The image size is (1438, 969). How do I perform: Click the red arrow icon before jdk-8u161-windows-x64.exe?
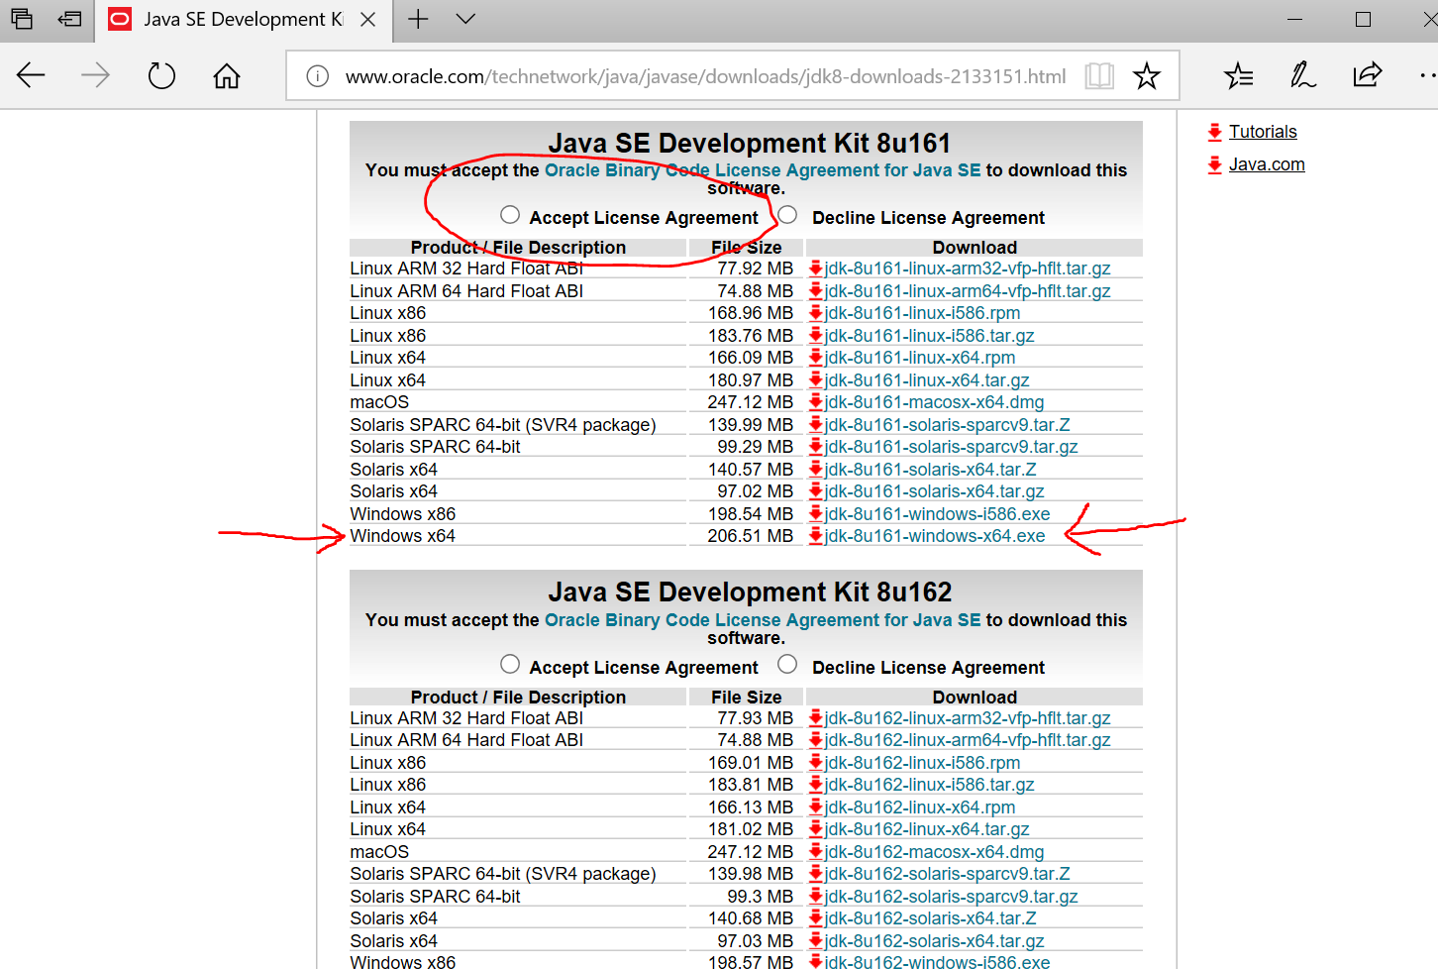click(x=816, y=536)
